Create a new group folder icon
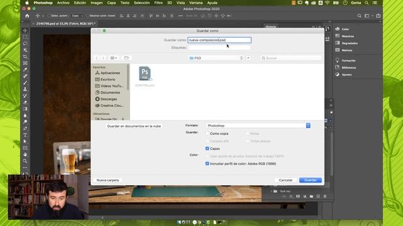403x226 pixels. 311,196
